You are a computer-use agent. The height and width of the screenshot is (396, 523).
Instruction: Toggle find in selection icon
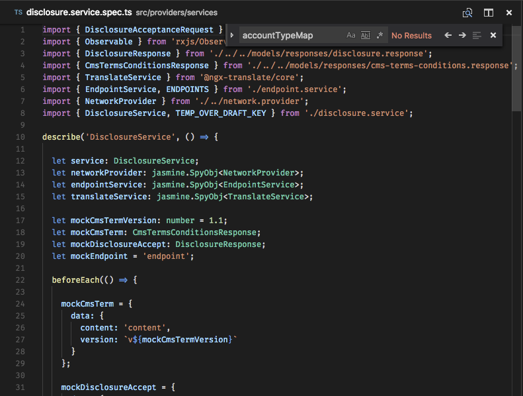click(477, 35)
